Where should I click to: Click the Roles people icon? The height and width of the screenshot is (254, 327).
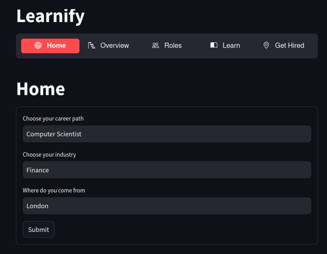coord(155,45)
